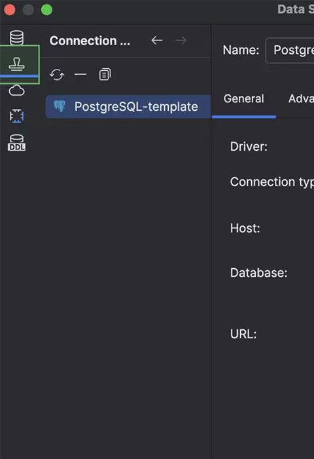Click the URL: label
Screen dimensions: 314x459
coord(243,334)
